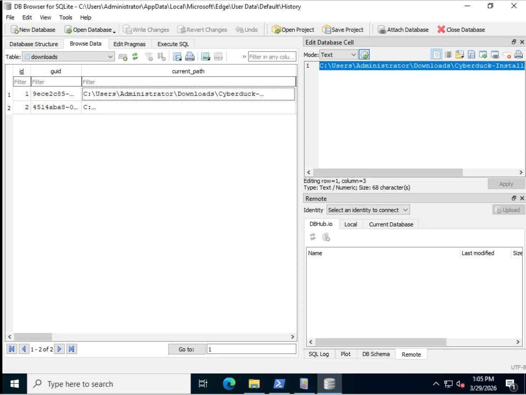Screen dimensions: 526x395
Task: Go to the next record page
Action: coord(59,349)
